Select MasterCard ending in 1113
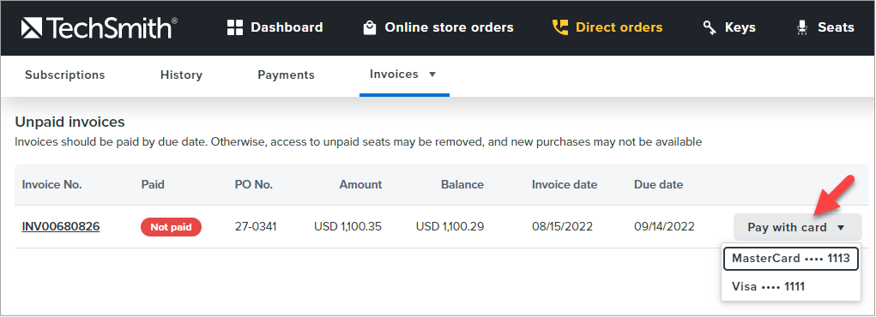This screenshot has width=876, height=317. tap(790, 259)
